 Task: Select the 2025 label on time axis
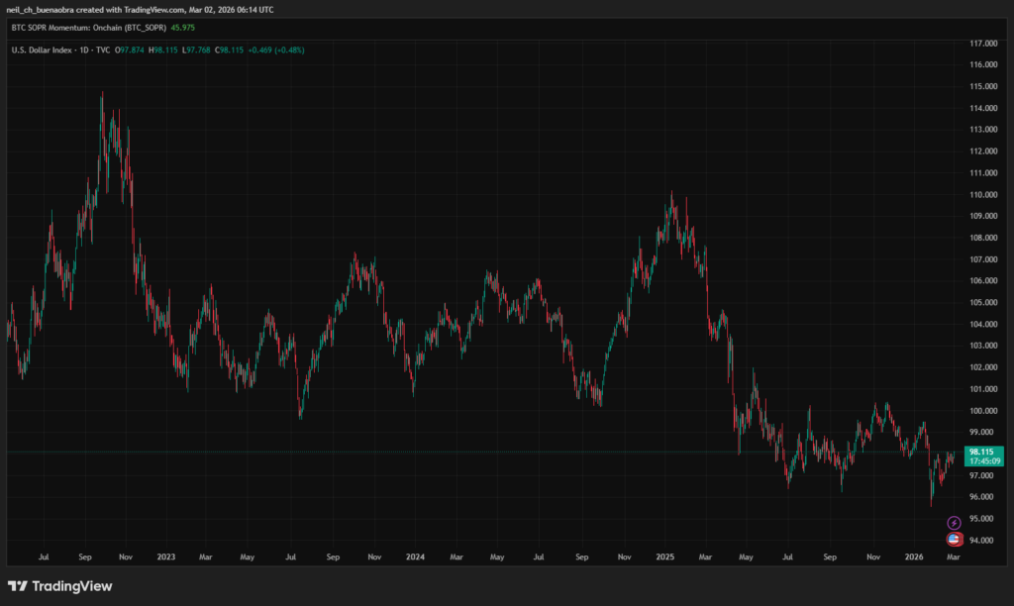(x=665, y=557)
